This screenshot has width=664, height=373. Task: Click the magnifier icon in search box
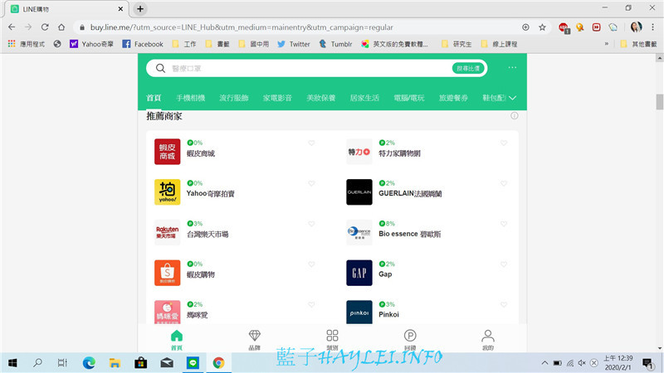click(x=160, y=68)
